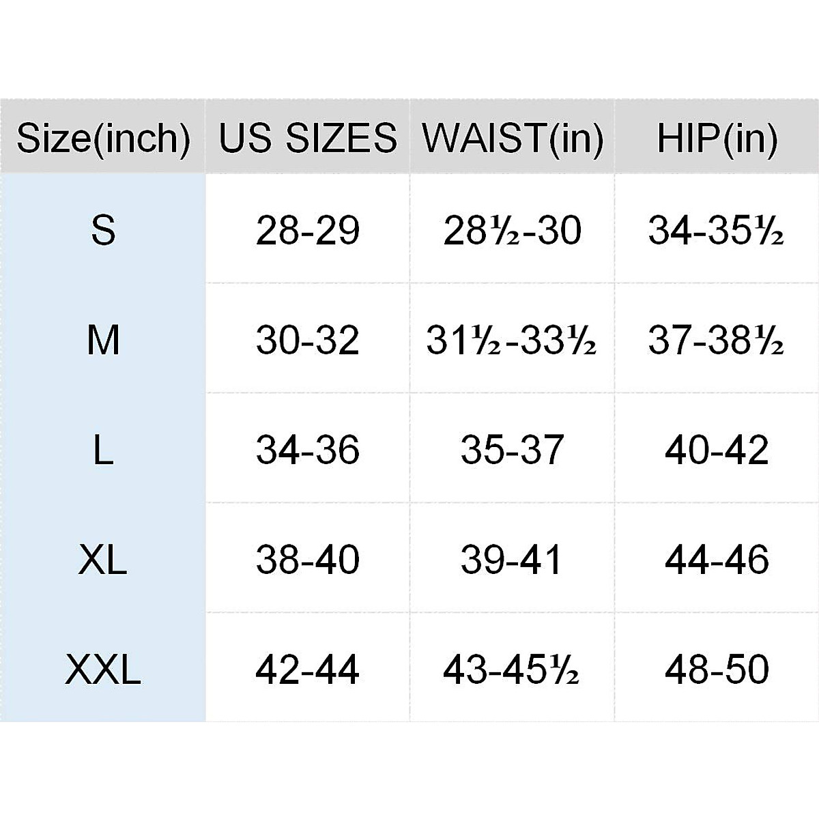Click the Size(inch) column header
Viewport: 819px width, 819px height.
(103, 138)
